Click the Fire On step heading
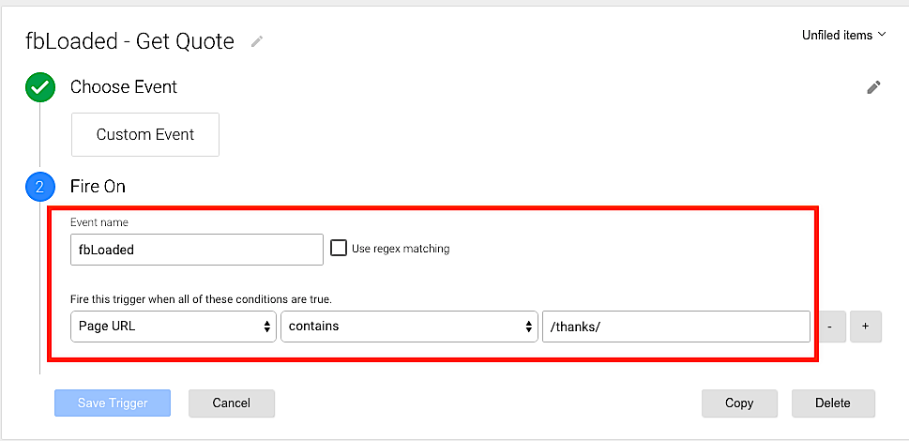Image resolution: width=909 pixels, height=441 pixels. click(98, 187)
